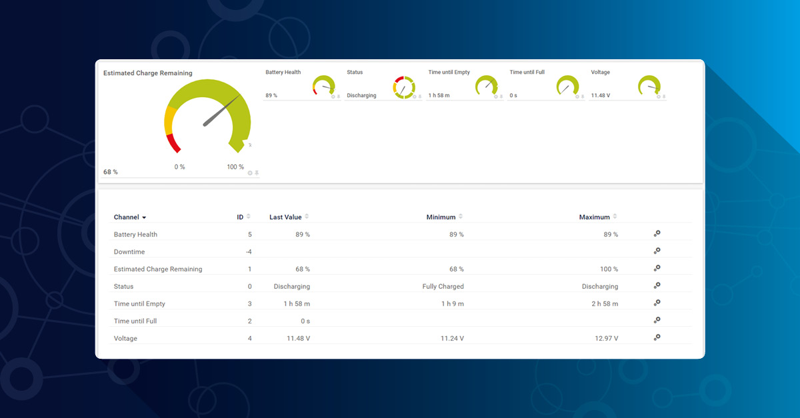Click the gear icon in Voltage row
Image resolution: width=800 pixels, height=418 pixels.
click(657, 337)
